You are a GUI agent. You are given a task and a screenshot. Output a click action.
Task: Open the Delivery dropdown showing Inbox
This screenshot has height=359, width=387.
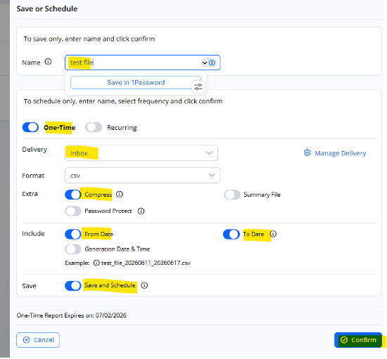coord(141,153)
